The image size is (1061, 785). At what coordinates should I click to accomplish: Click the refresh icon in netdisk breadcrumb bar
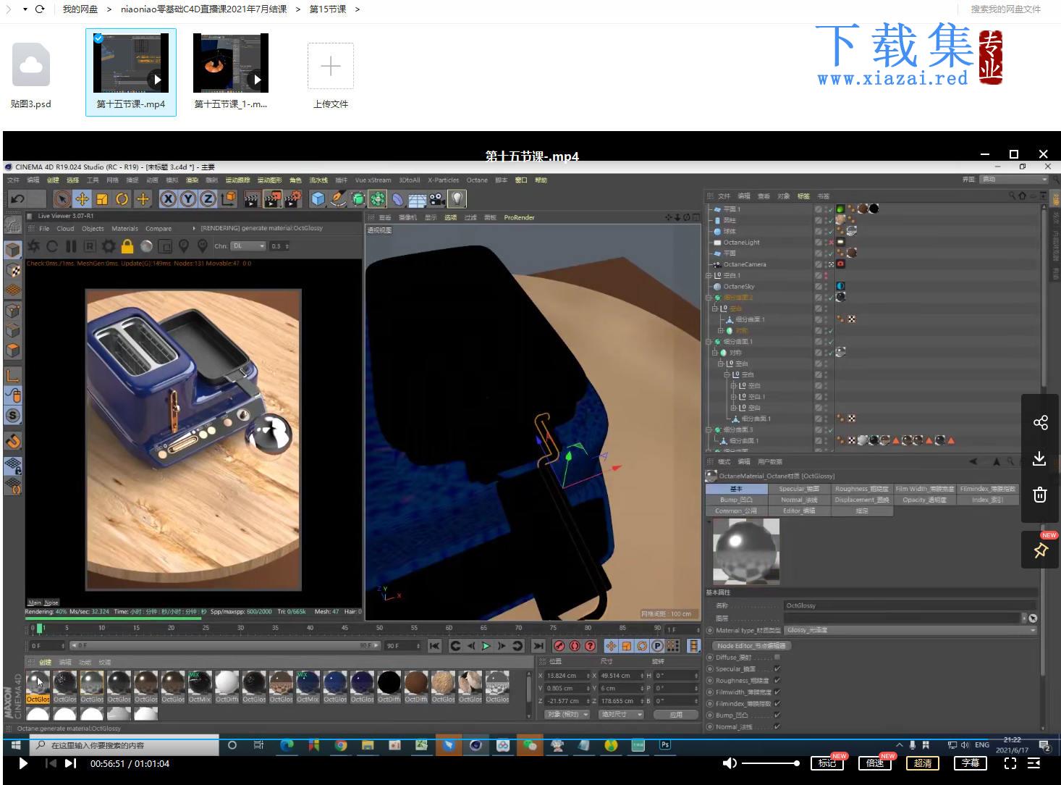pyautogui.click(x=40, y=9)
